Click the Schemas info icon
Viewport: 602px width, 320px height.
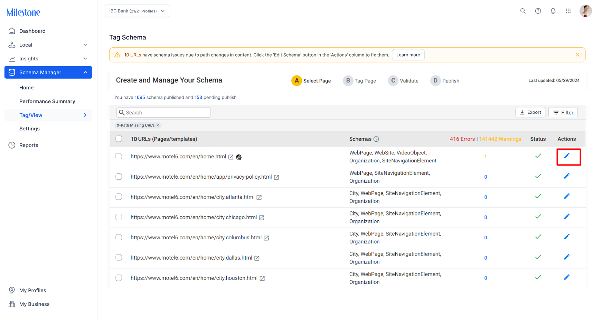tap(376, 139)
